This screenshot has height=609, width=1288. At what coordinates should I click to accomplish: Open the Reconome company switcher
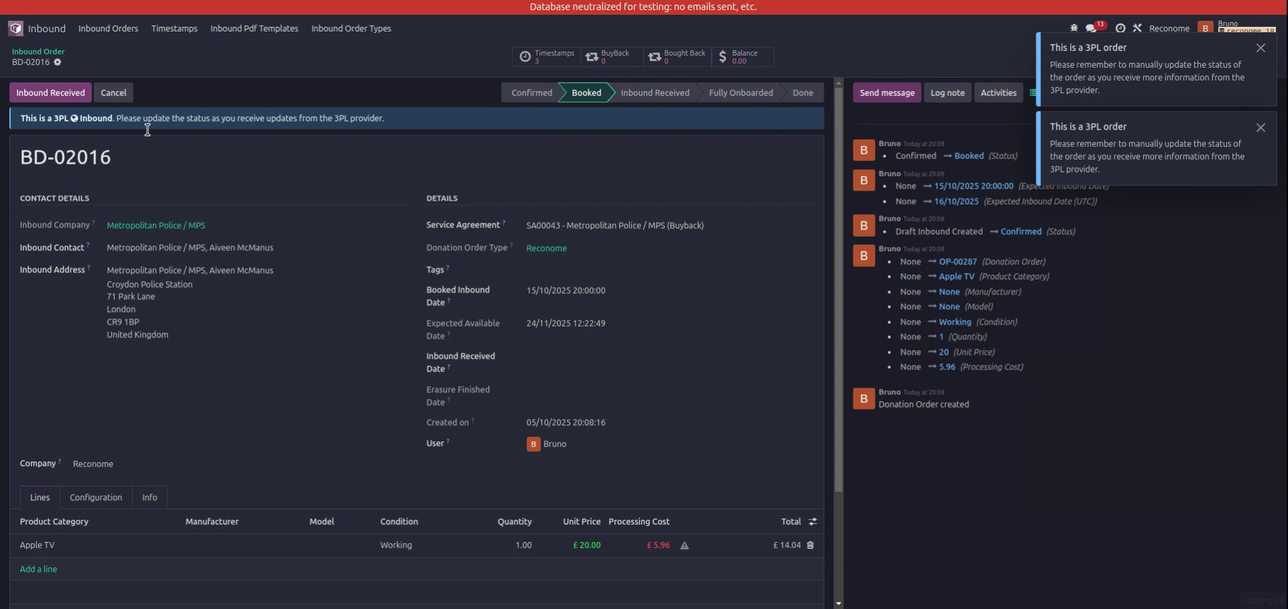[x=1169, y=28]
